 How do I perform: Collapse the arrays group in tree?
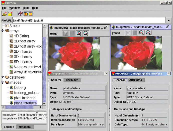pyautogui.click(x=3, y=31)
